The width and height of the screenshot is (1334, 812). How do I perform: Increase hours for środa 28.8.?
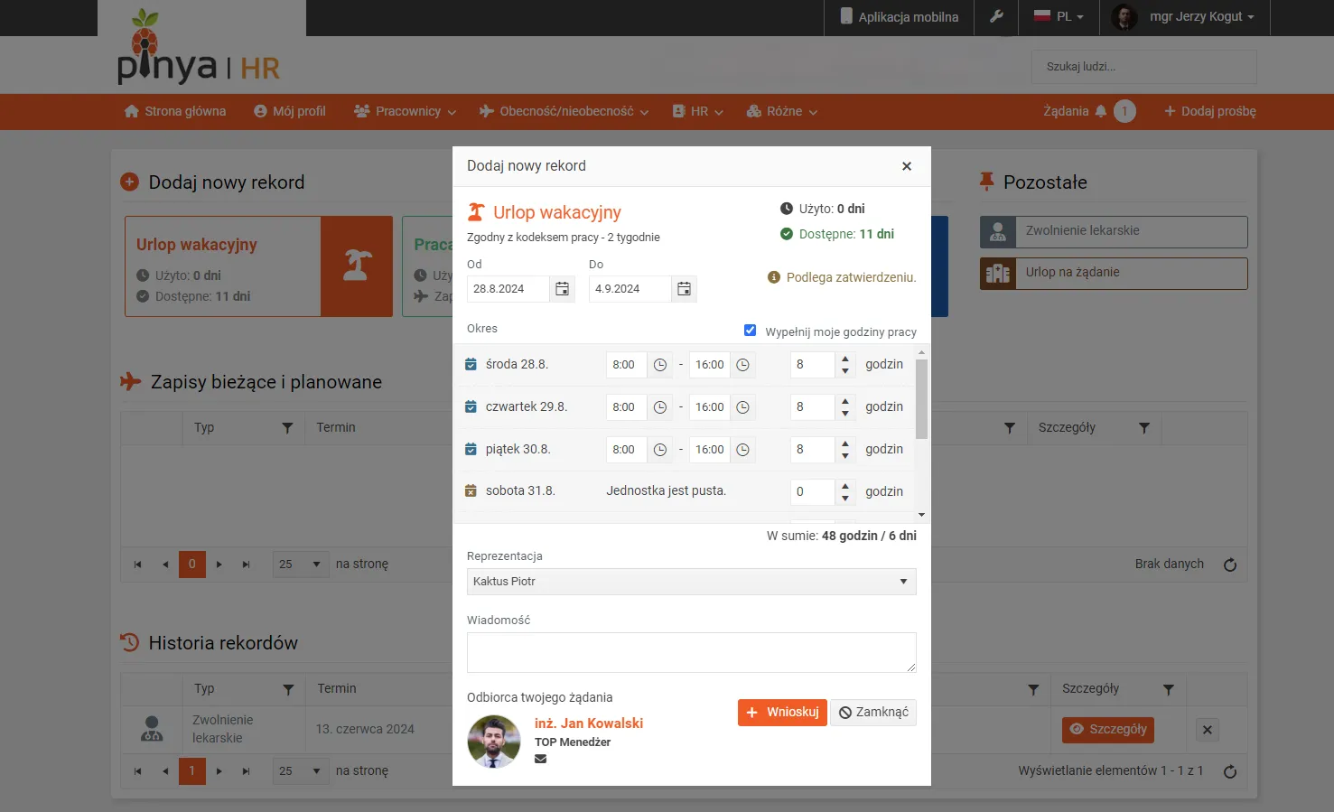coord(845,359)
